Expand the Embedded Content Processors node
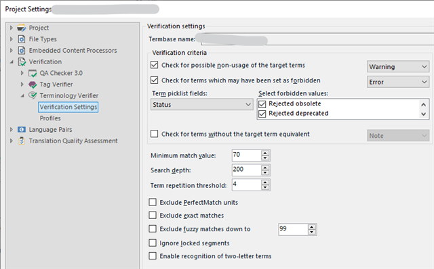 pyautogui.click(x=12, y=51)
